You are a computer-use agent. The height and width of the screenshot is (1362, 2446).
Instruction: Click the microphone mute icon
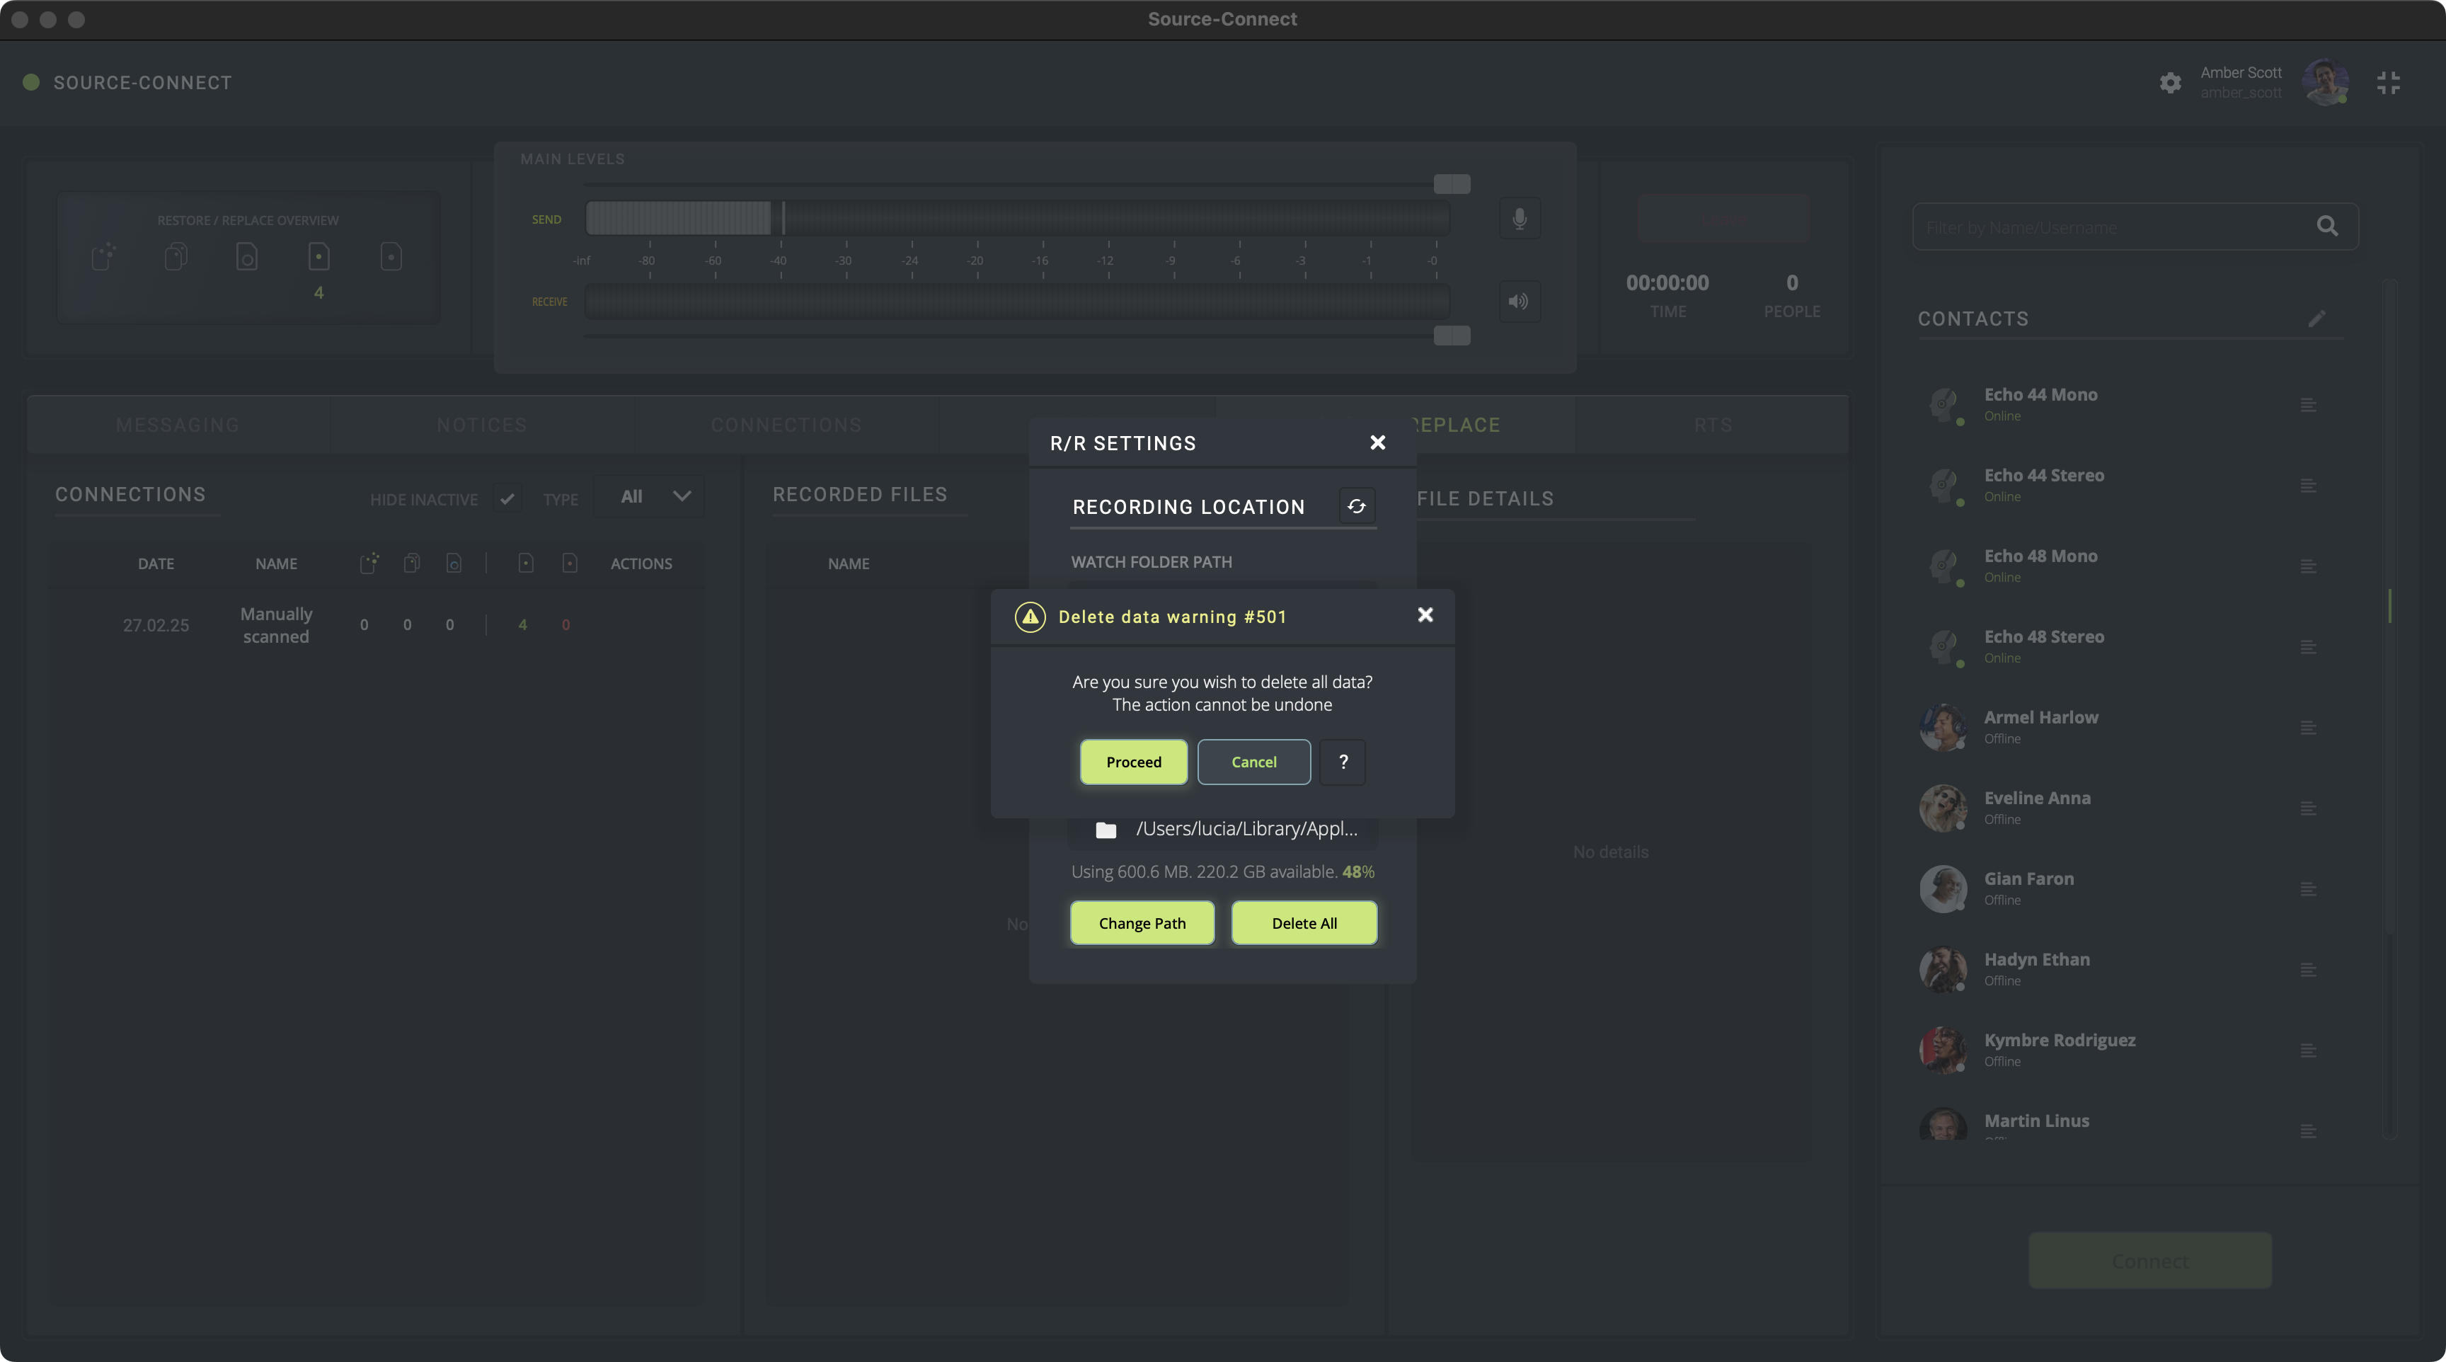tap(1520, 219)
